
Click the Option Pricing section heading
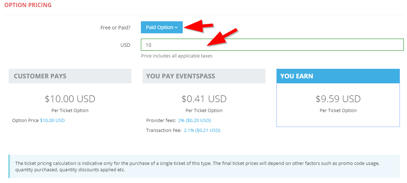pyautogui.click(x=28, y=5)
